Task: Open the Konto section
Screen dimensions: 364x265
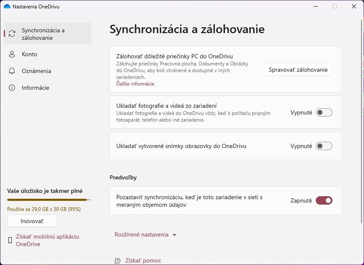Action: [x=47, y=54]
